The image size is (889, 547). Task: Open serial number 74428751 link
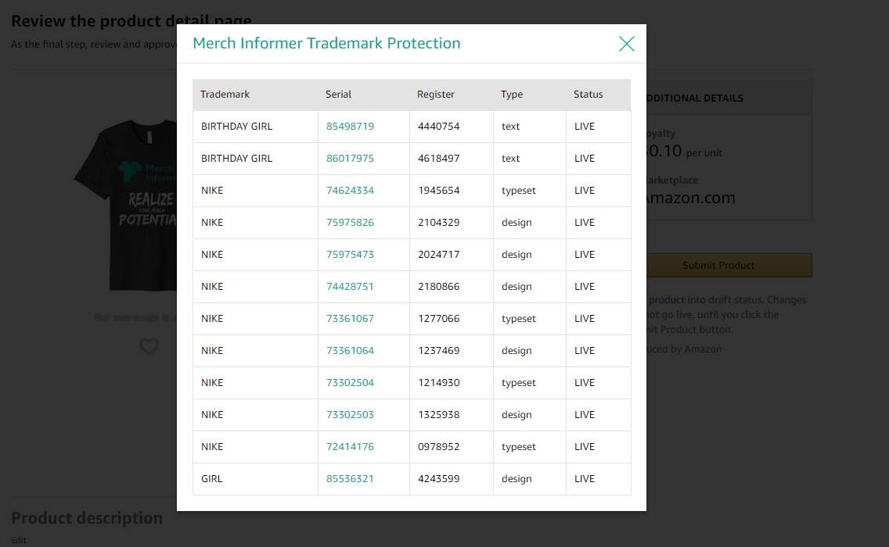pos(350,287)
